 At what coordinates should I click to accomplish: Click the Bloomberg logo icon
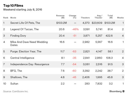coord(123,91)
